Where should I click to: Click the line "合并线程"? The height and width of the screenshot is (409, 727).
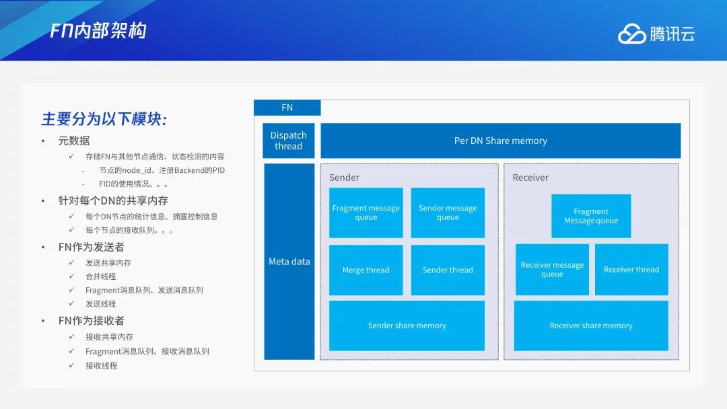(100, 276)
